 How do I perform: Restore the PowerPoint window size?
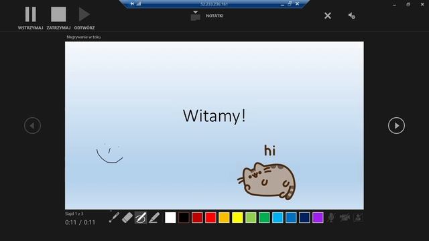408,5
